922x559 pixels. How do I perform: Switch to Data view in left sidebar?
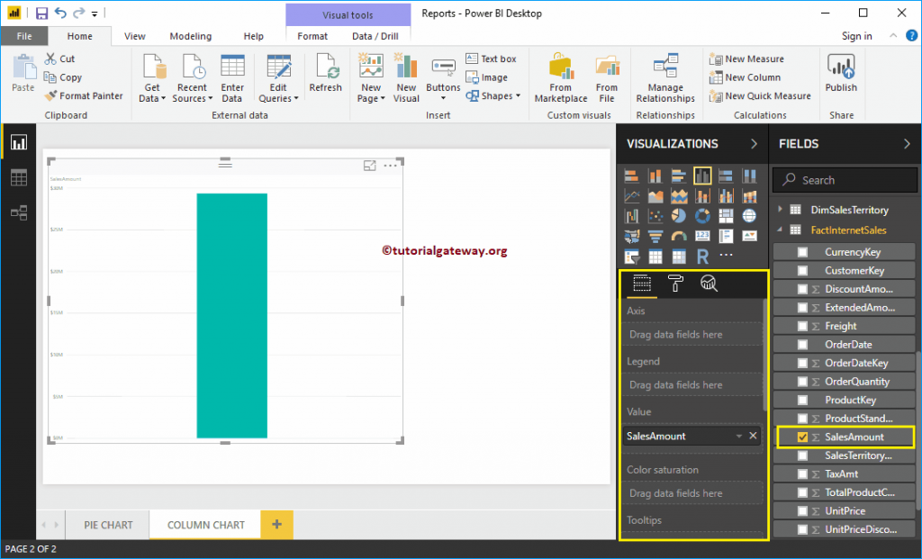tap(19, 177)
